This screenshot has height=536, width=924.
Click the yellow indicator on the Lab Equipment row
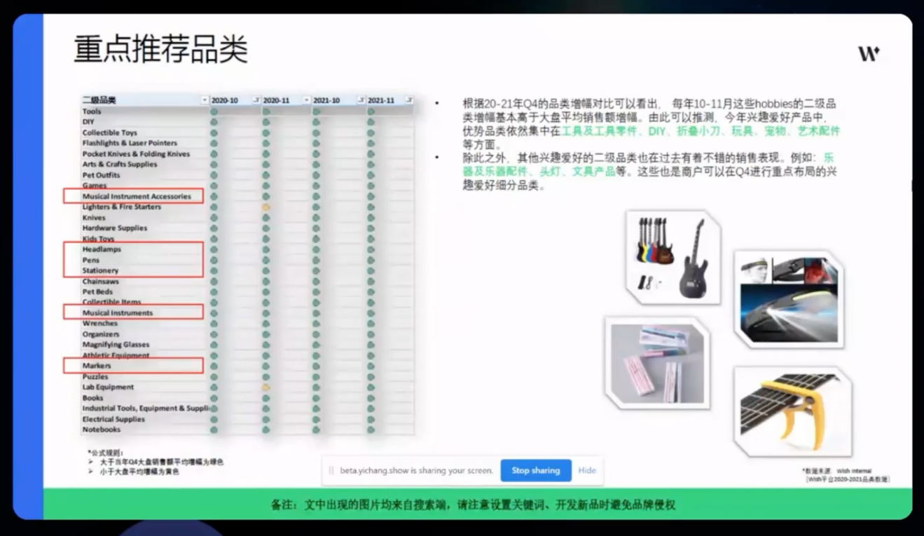pyautogui.click(x=266, y=386)
